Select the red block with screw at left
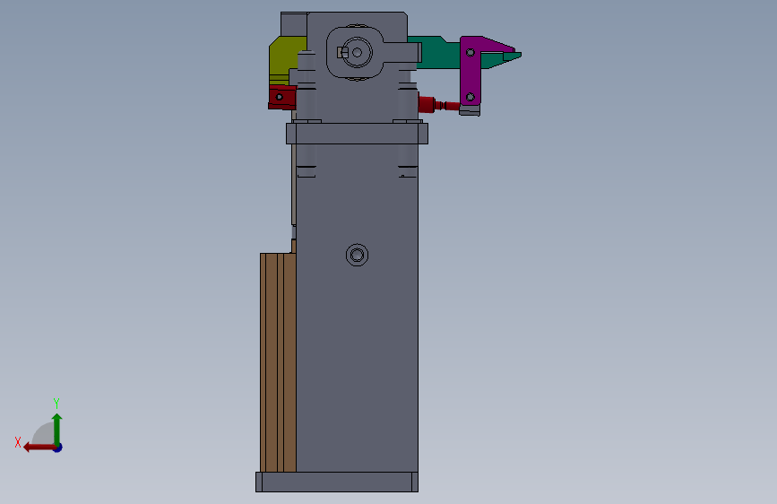Screen dimensions: 777x504 pyautogui.click(x=282, y=97)
